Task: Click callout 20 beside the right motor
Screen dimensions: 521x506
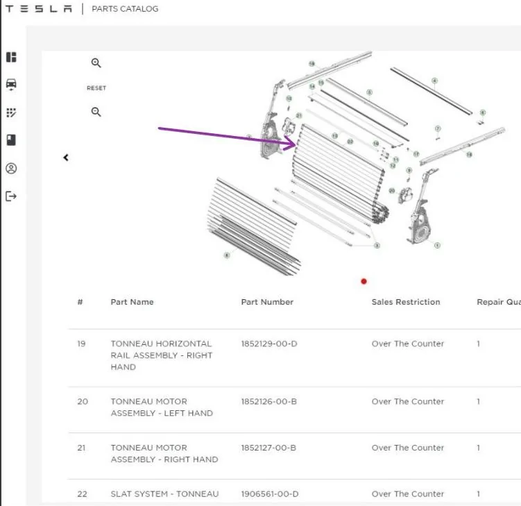Action: pos(392,190)
